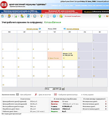Open the checklist document with red checkmark
Viewport: 109px width, 116px height.
point(28,16)
